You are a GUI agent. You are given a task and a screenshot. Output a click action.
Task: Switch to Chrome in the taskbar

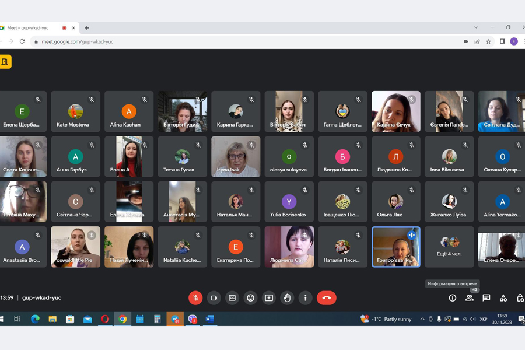(123, 319)
